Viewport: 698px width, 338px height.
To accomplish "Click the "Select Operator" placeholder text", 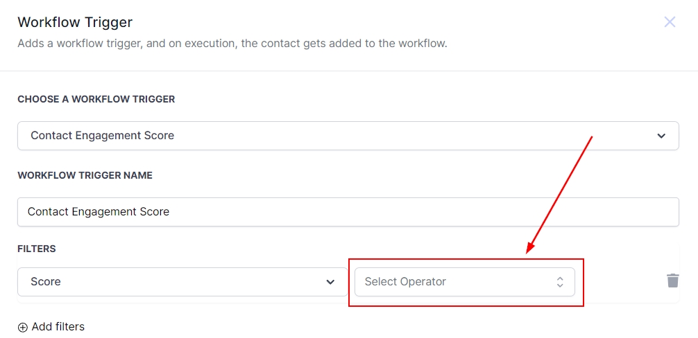I will pos(405,282).
